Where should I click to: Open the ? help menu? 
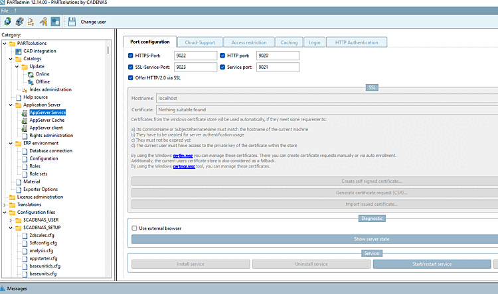coord(15,11)
